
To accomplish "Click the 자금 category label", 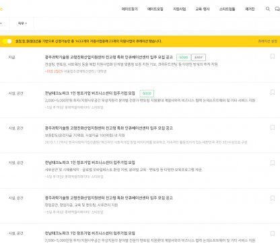I will point(11,57).
